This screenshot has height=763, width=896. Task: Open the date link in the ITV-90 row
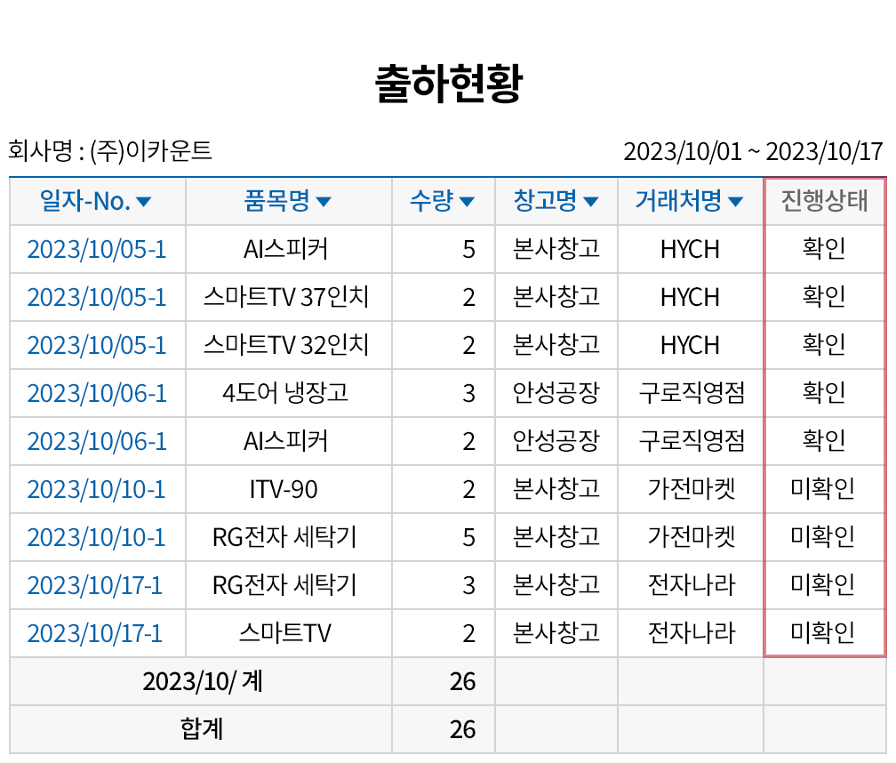point(97,489)
